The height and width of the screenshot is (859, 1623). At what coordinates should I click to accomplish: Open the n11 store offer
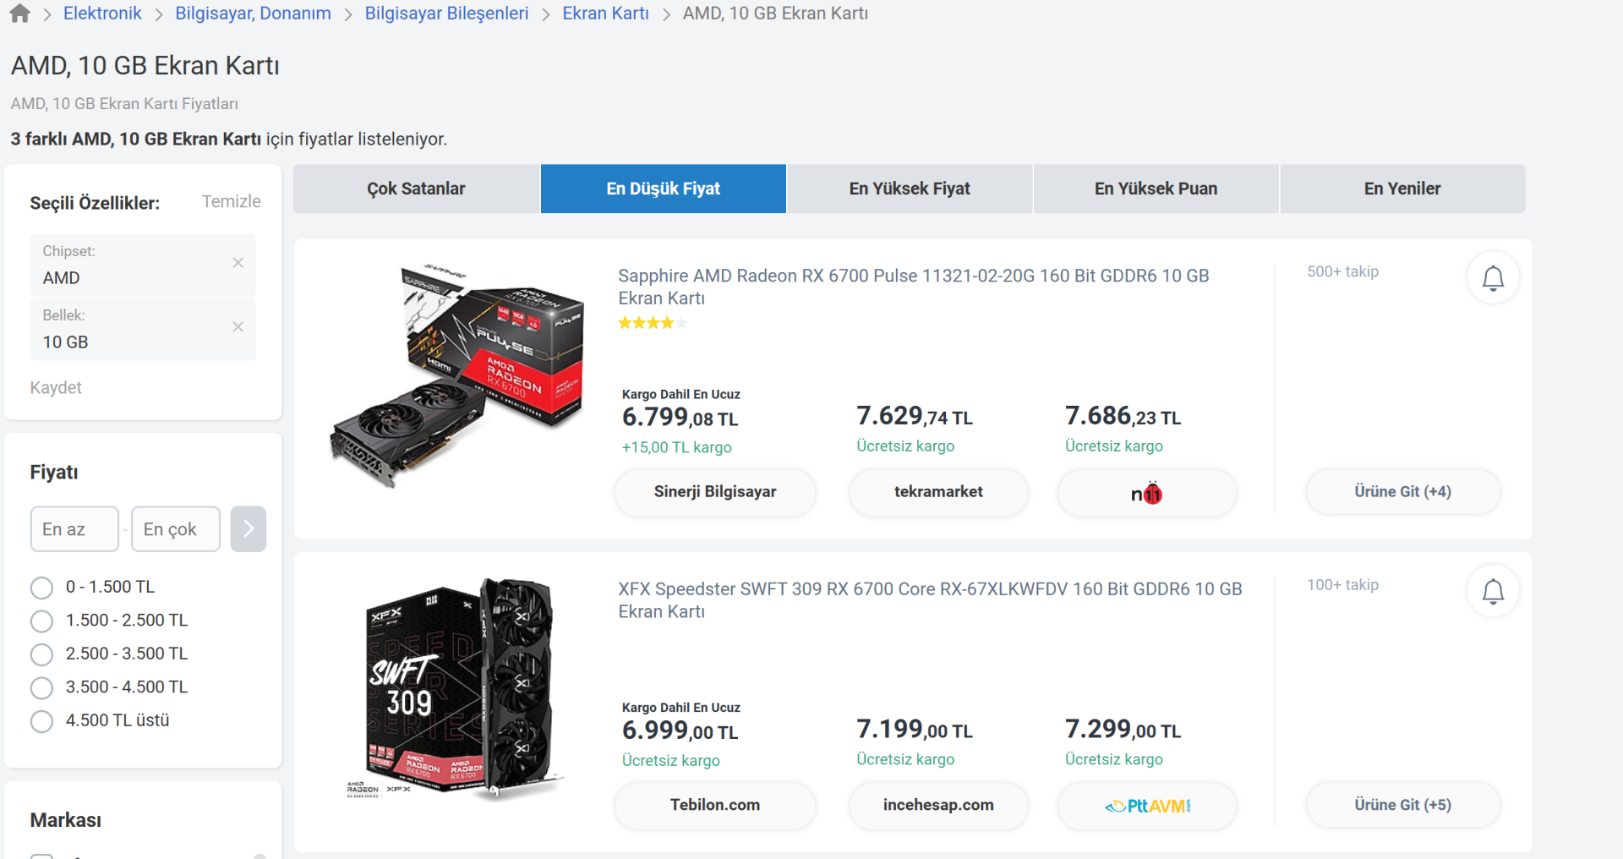pos(1147,493)
